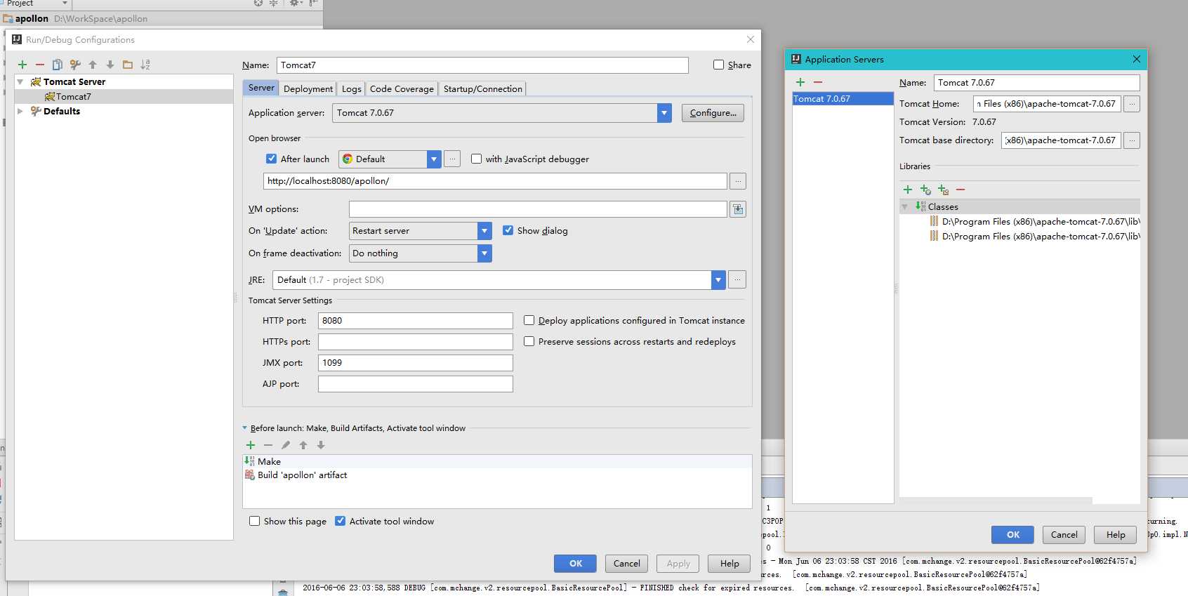Disable the Activate tool window checkbox
The width and height of the screenshot is (1188, 596).
[341, 521]
